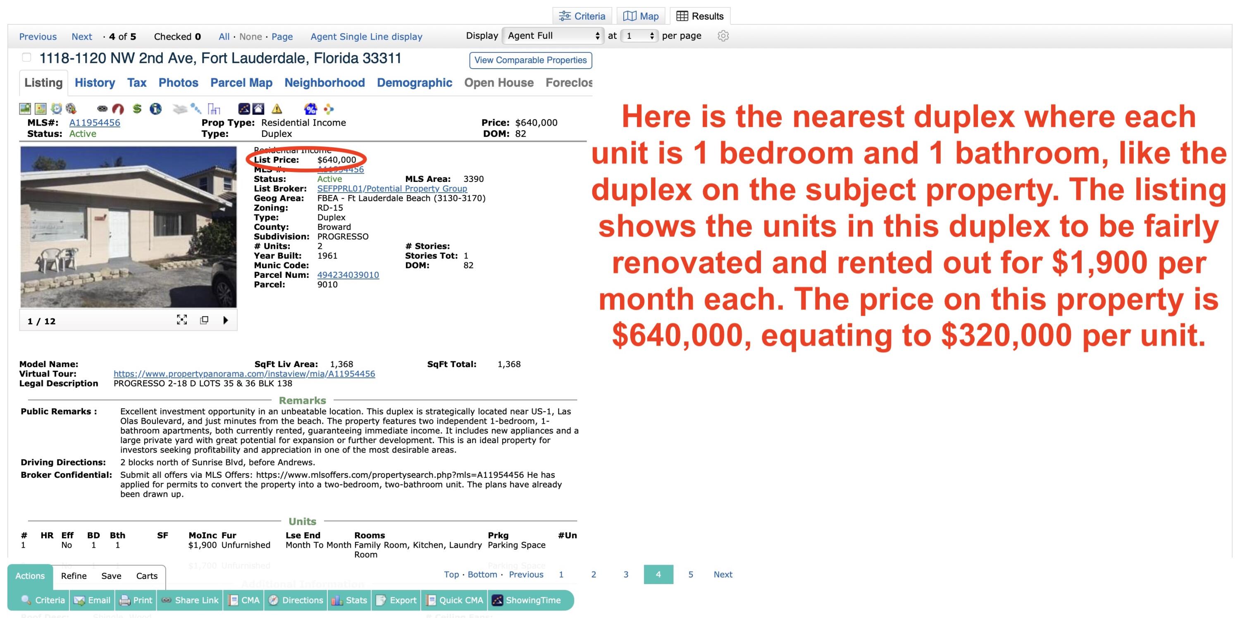Viewport: 1240px width, 618px height.
Task: Open the Display format dropdown Agent Full
Action: click(553, 36)
